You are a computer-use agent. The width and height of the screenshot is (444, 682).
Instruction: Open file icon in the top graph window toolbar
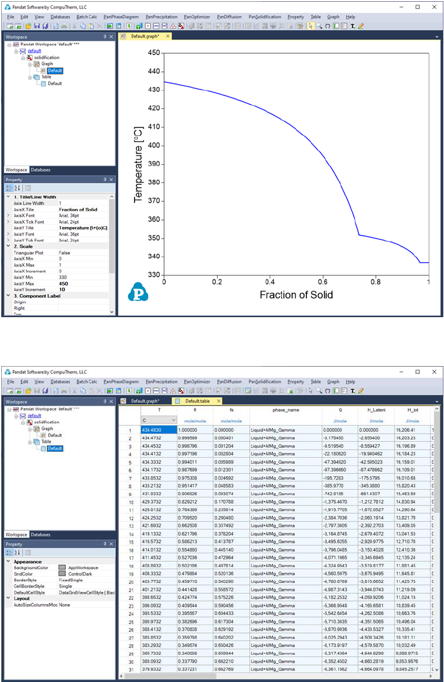coord(28,26)
